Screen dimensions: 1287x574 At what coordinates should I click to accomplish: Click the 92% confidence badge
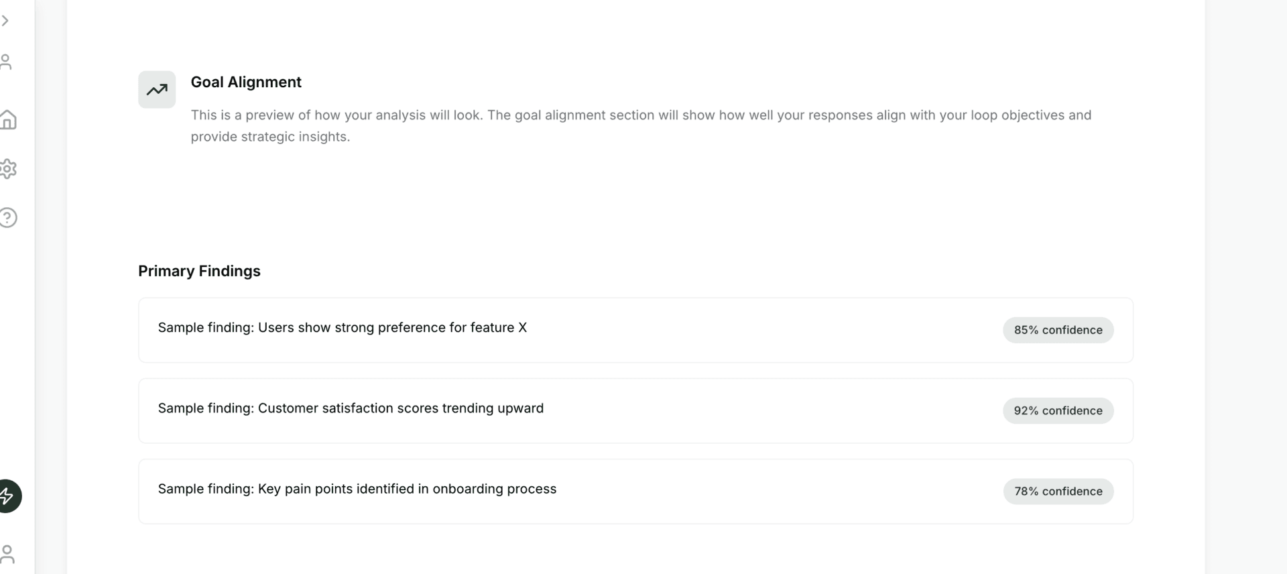pyautogui.click(x=1058, y=410)
